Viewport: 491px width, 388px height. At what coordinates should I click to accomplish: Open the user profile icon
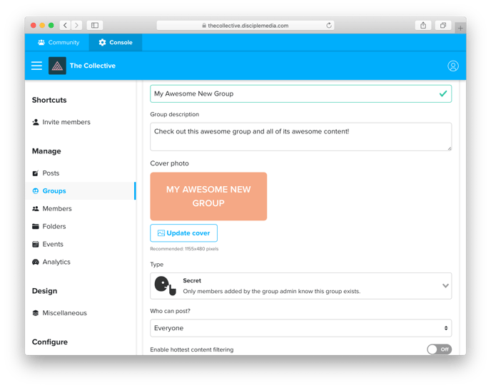(x=452, y=66)
